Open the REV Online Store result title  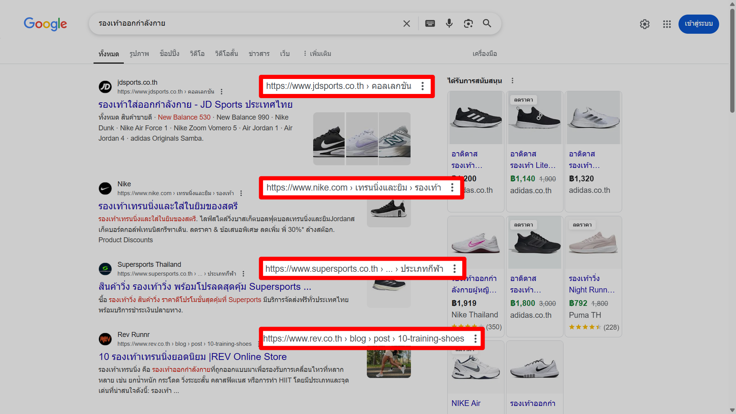193,357
